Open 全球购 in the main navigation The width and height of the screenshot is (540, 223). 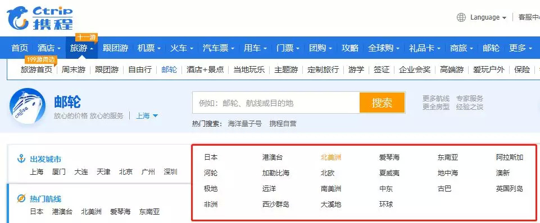(383, 48)
